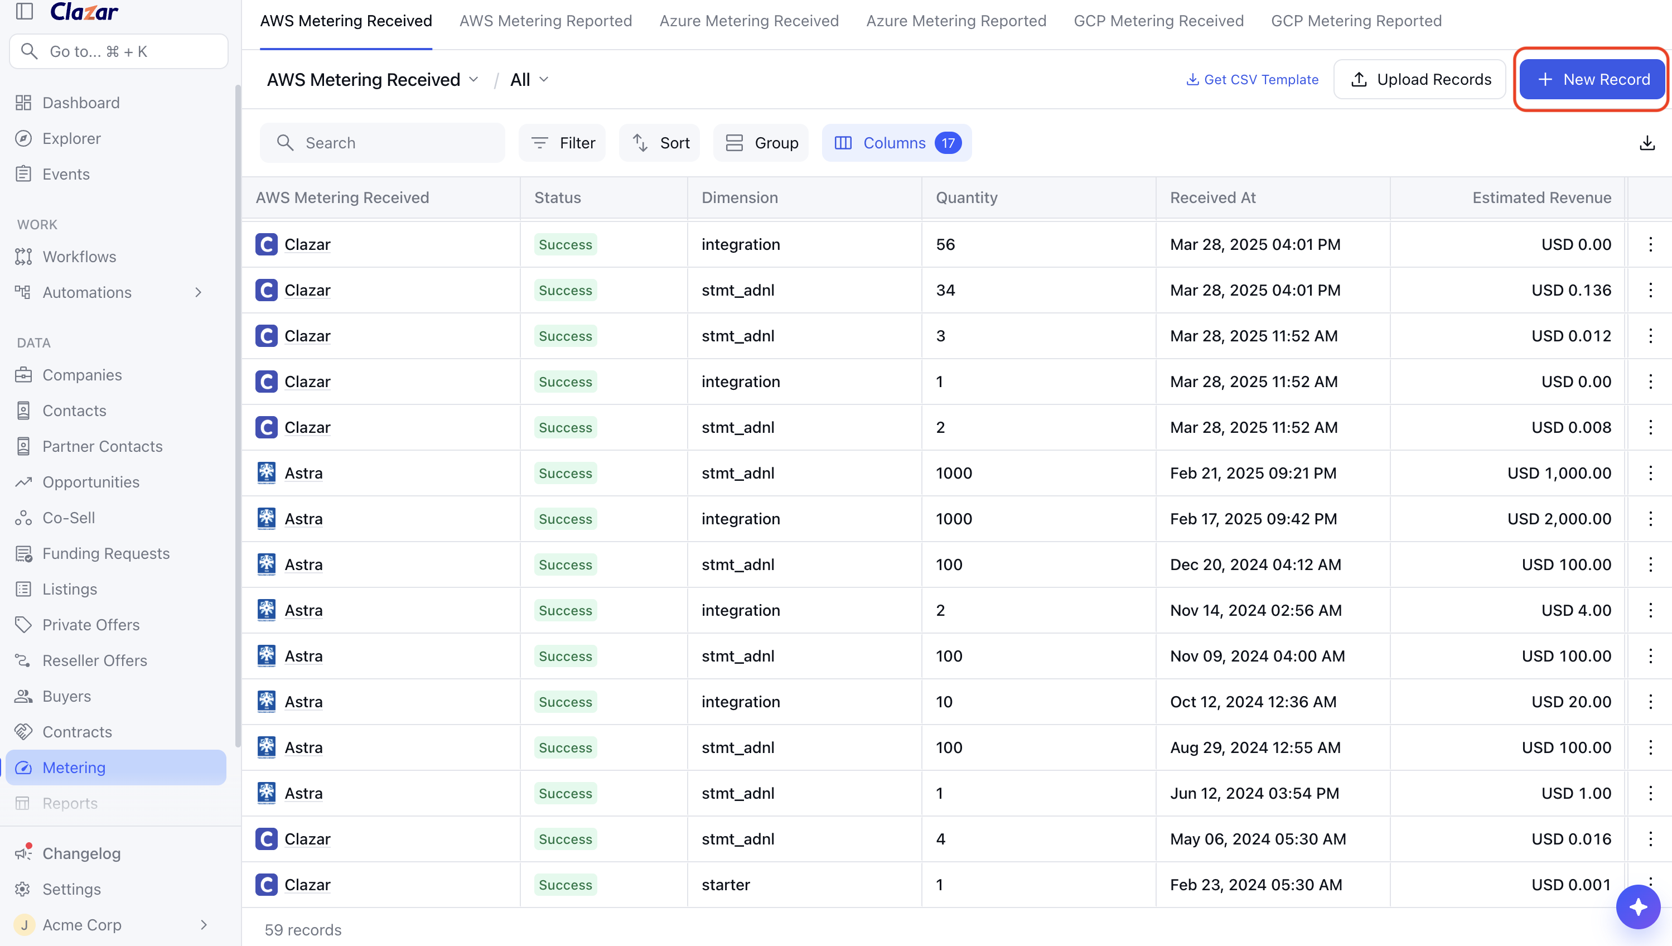This screenshot has width=1672, height=946.
Task: Open Astra link dated Feb 21, 2025
Action: click(303, 473)
